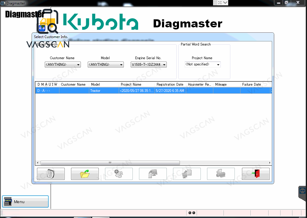Image resolution: width=307 pixels, height=218 pixels.
Task: Click the Registration Date column header
Action: pos(170,84)
